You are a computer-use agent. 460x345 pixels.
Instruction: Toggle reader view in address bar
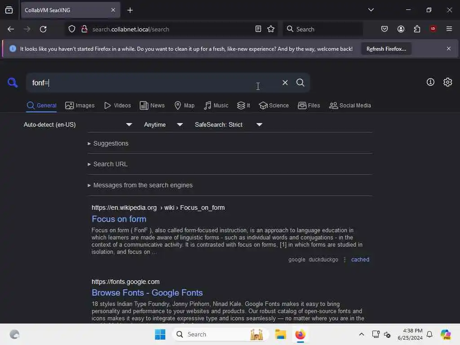[x=258, y=29]
